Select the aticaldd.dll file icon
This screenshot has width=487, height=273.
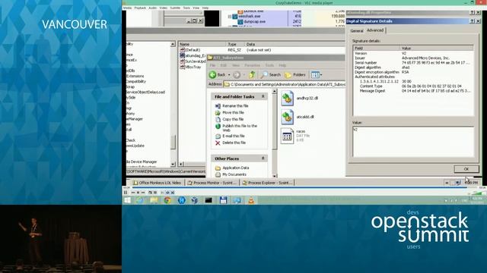[288, 118]
